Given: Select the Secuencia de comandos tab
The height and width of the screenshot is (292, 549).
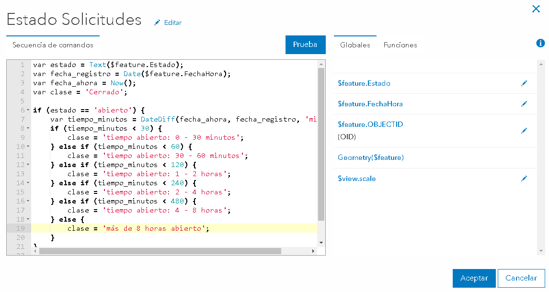Looking at the screenshot, I should tap(53, 45).
